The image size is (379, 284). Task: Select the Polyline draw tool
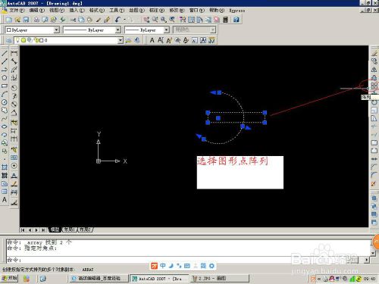(x=5, y=70)
